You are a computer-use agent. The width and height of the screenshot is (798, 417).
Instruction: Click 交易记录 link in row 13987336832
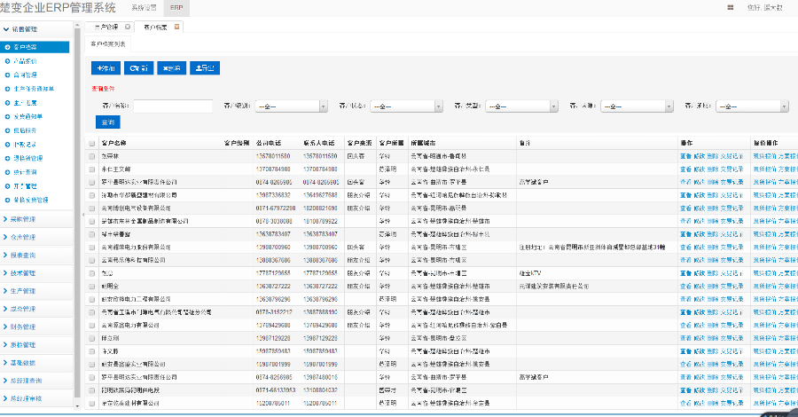pyautogui.click(x=731, y=195)
